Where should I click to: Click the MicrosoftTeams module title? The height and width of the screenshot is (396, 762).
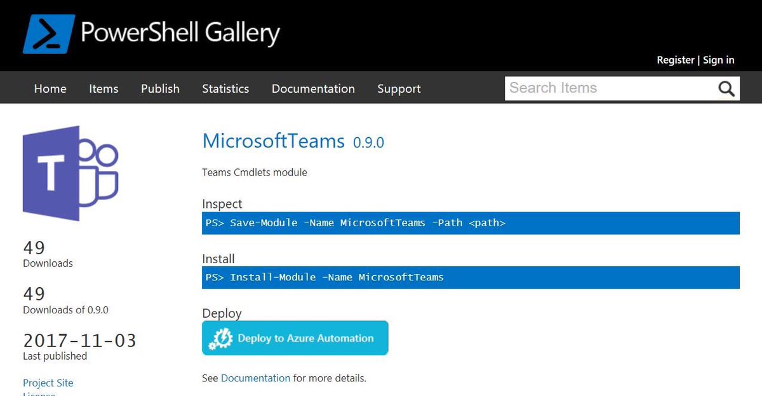pyautogui.click(x=273, y=141)
